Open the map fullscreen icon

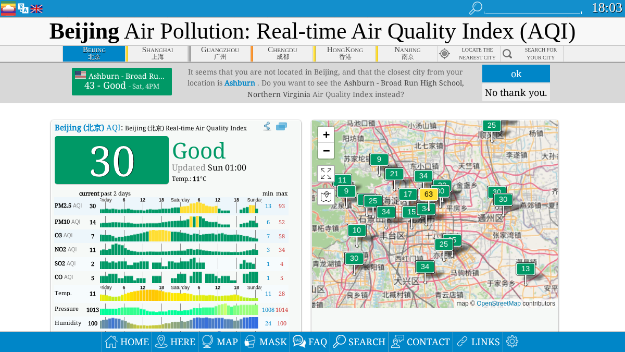point(326,174)
